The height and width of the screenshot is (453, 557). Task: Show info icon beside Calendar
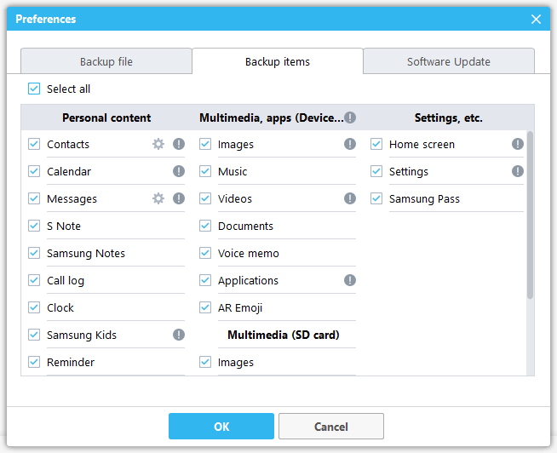click(178, 172)
